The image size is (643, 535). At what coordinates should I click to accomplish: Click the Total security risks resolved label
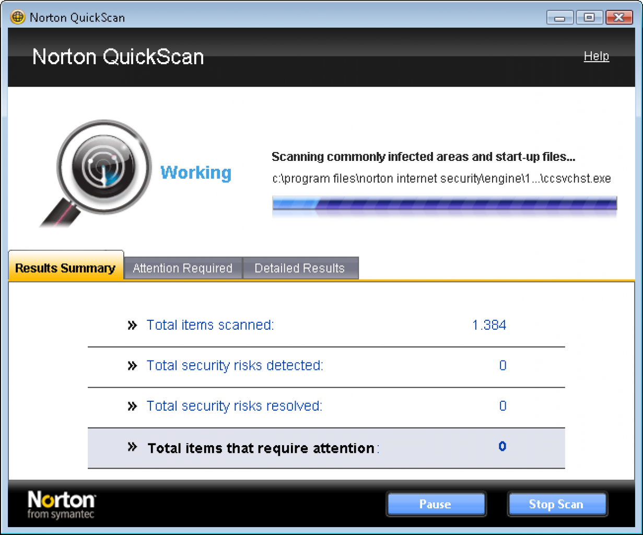point(234,406)
